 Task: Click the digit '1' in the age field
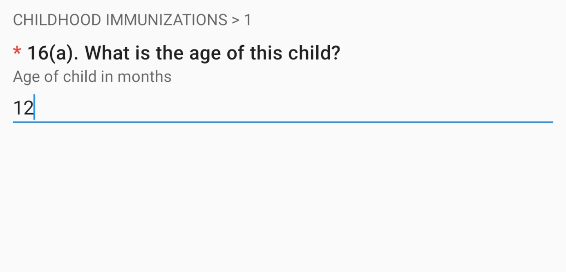17,108
